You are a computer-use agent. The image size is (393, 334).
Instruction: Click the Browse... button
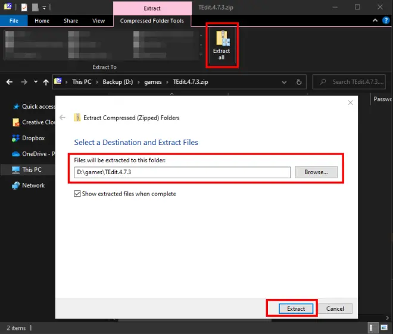tap(316, 172)
